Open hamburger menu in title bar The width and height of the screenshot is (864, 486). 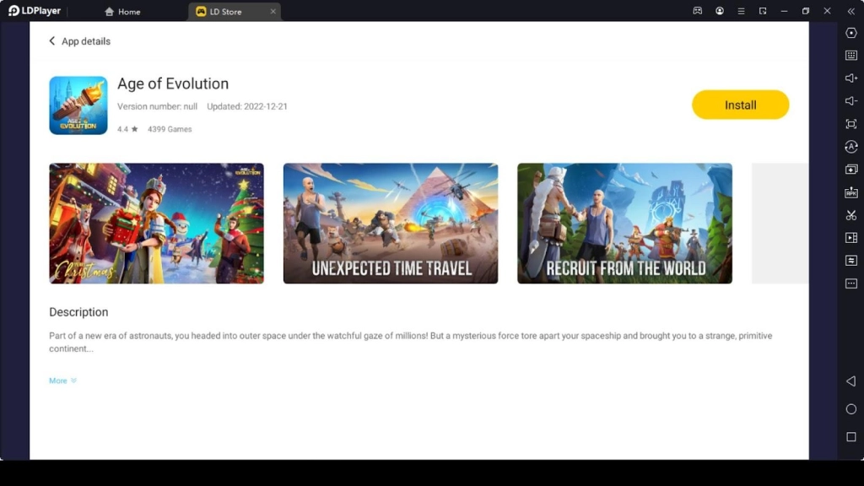click(741, 11)
